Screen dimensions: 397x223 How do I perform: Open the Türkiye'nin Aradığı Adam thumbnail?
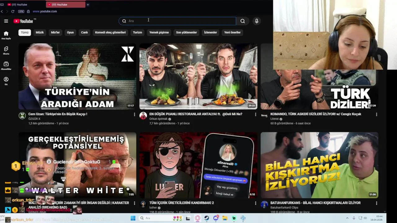[77, 76]
